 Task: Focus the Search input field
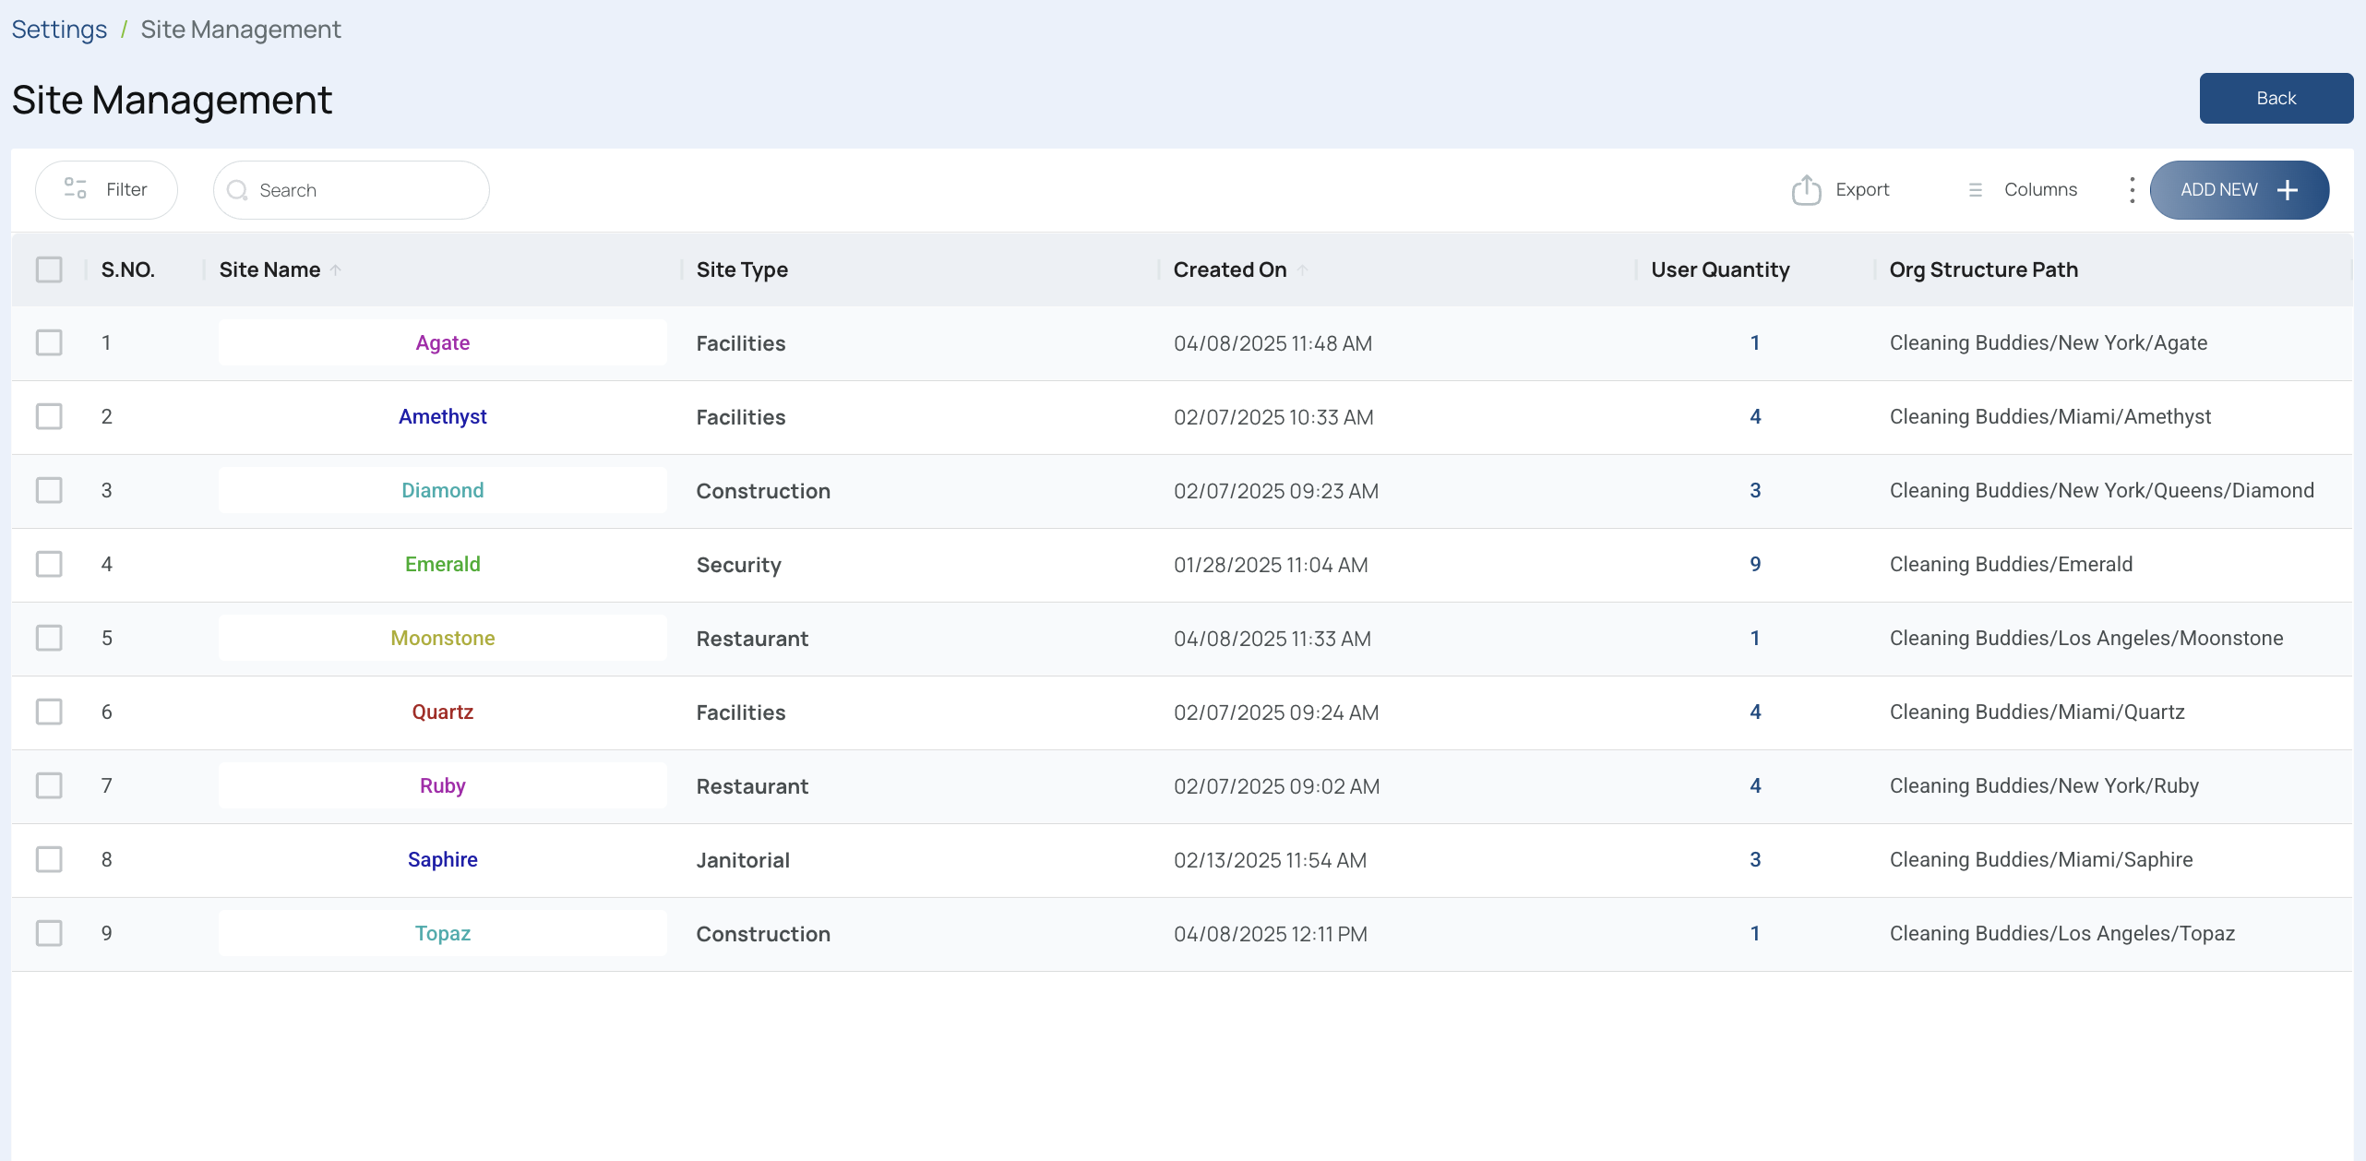[351, 190]
